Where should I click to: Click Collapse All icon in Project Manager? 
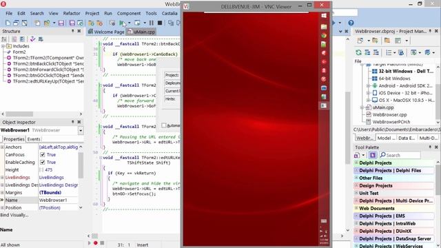376,52
